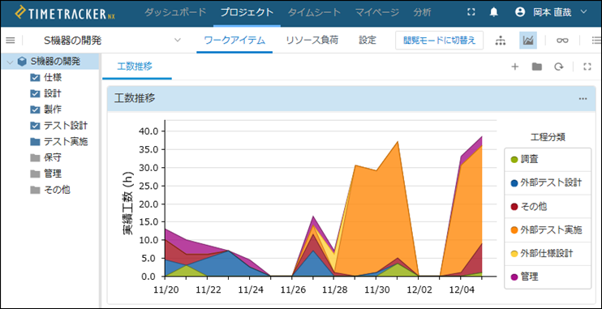The width and height of the screenshot is (602, 309).
Task: Refresh the 工数推移 chart
Action: click(559, 67)
